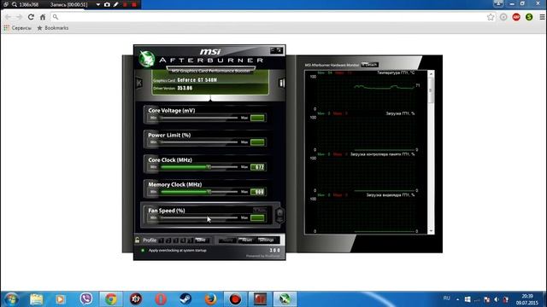This screenshot has width=547, height=307.
Task: Click the Kombustor K button
Action: coord(138,83)
